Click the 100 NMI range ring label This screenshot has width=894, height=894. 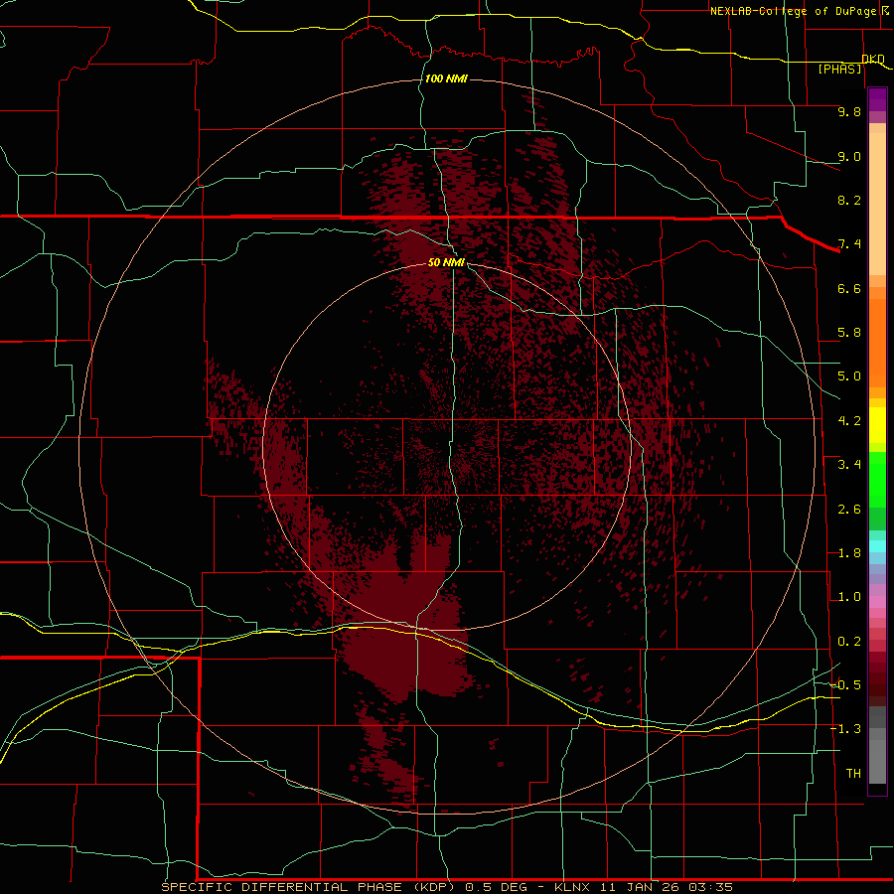(x=446, y=78)
